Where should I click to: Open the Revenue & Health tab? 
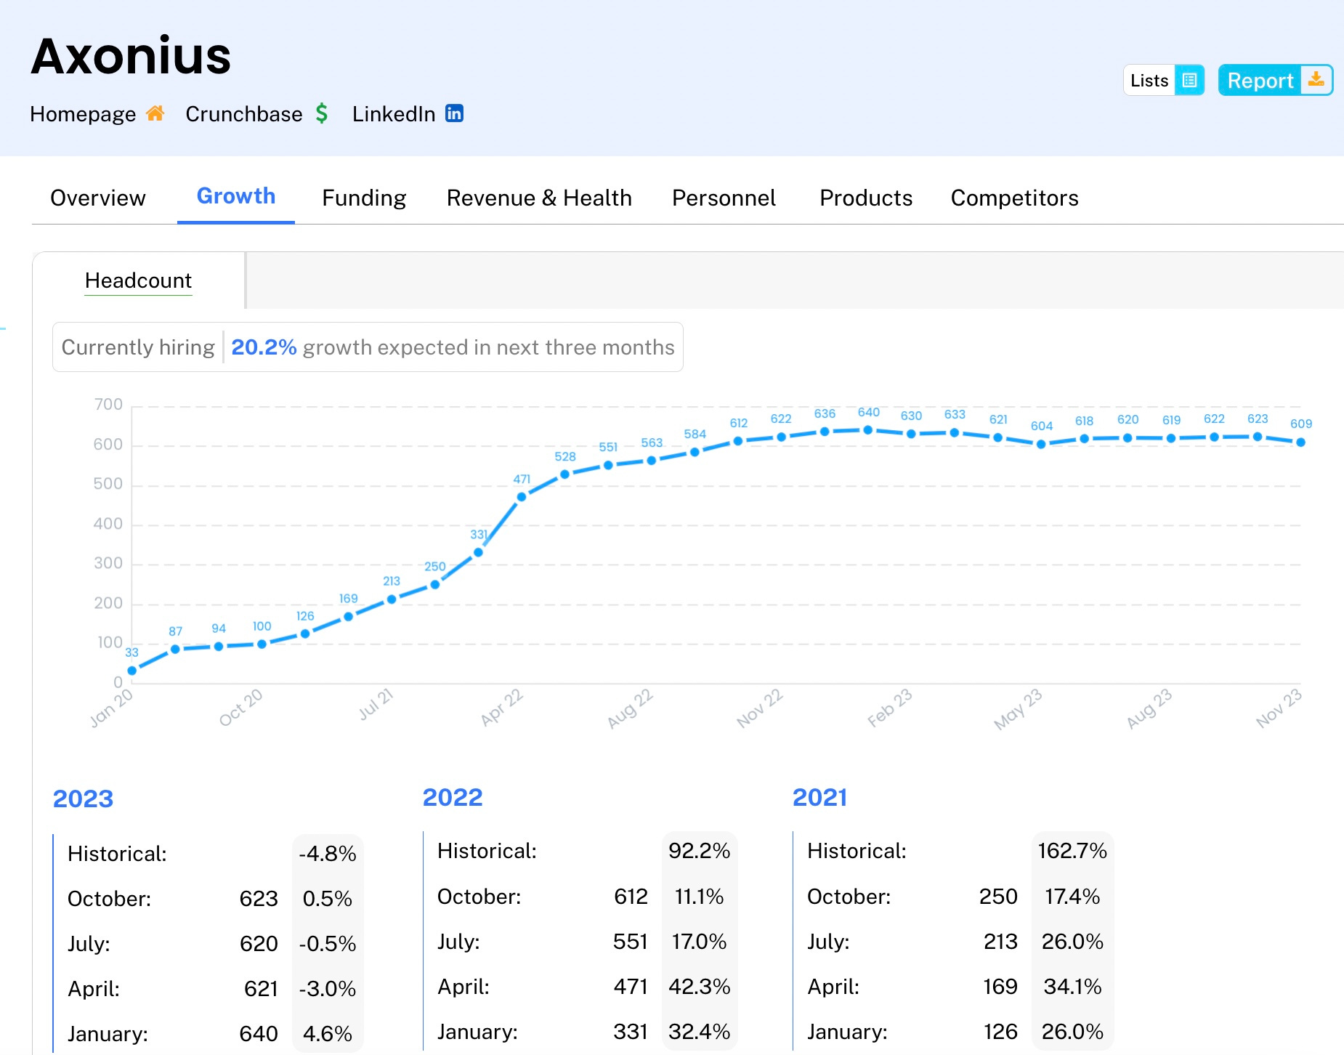(539, 198)
